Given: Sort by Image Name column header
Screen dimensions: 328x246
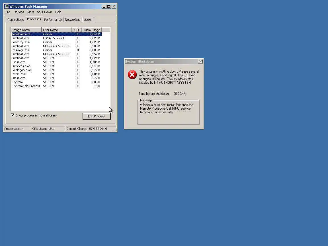Looking at the screenshot, I should (26, 30).
